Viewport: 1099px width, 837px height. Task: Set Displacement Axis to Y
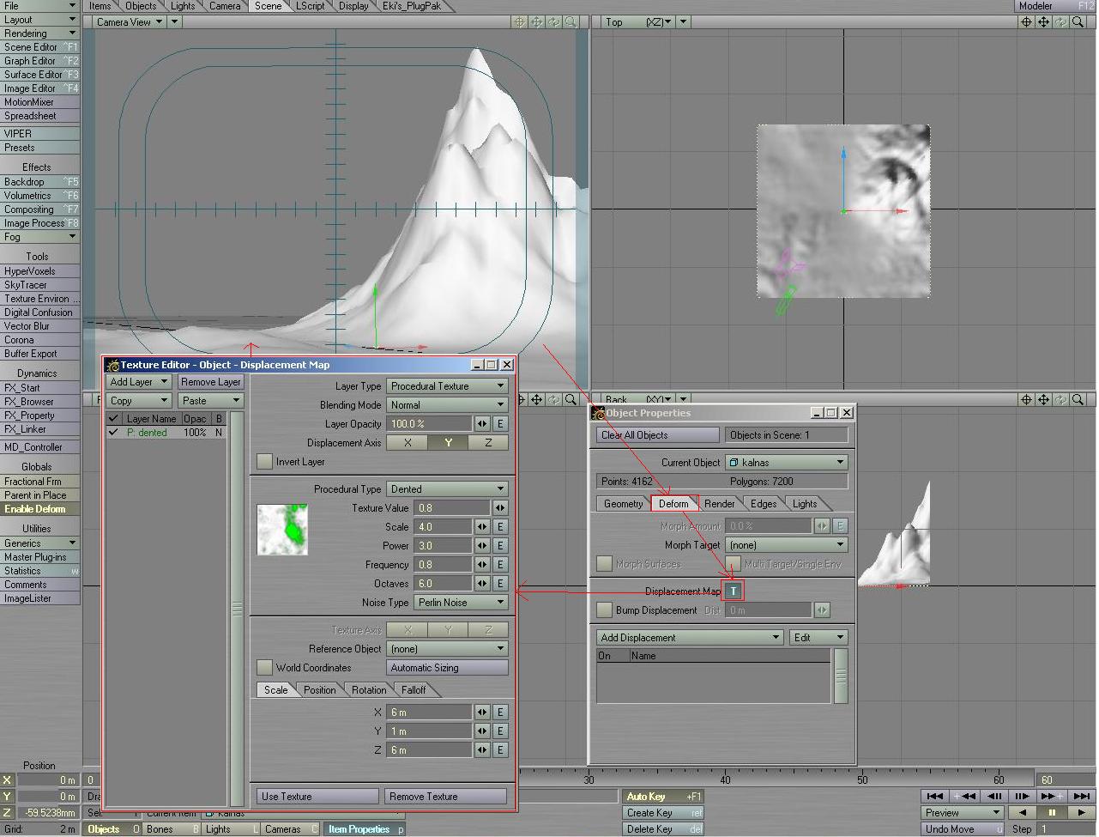(x=448, y=443)
